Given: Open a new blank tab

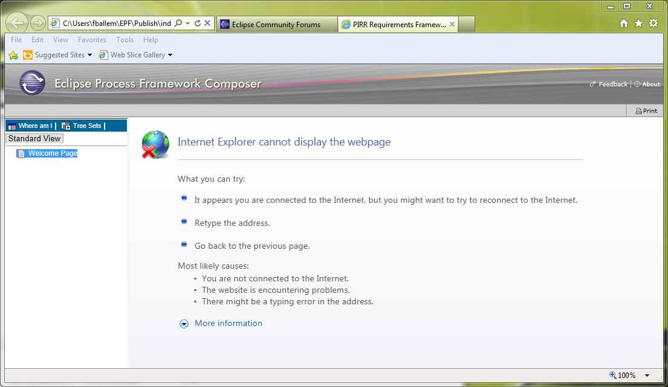Looking at the screenshot, I should [467, 24].
